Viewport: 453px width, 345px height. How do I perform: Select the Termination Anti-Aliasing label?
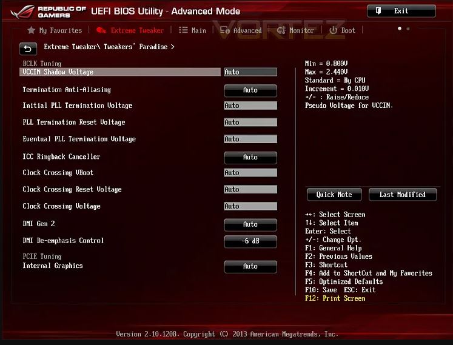[x=67, y=90]
